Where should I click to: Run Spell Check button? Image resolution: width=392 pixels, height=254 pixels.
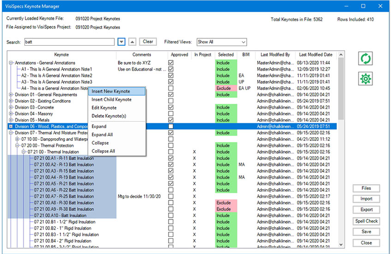point(366,221)
